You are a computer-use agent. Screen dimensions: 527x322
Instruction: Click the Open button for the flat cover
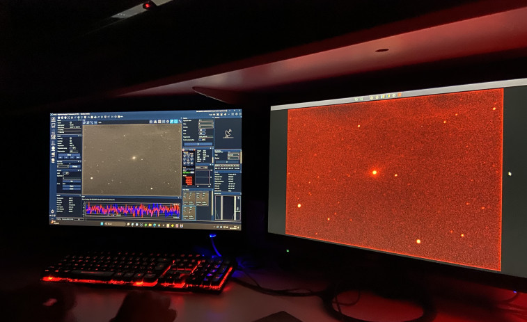click(x=72, y=185)
